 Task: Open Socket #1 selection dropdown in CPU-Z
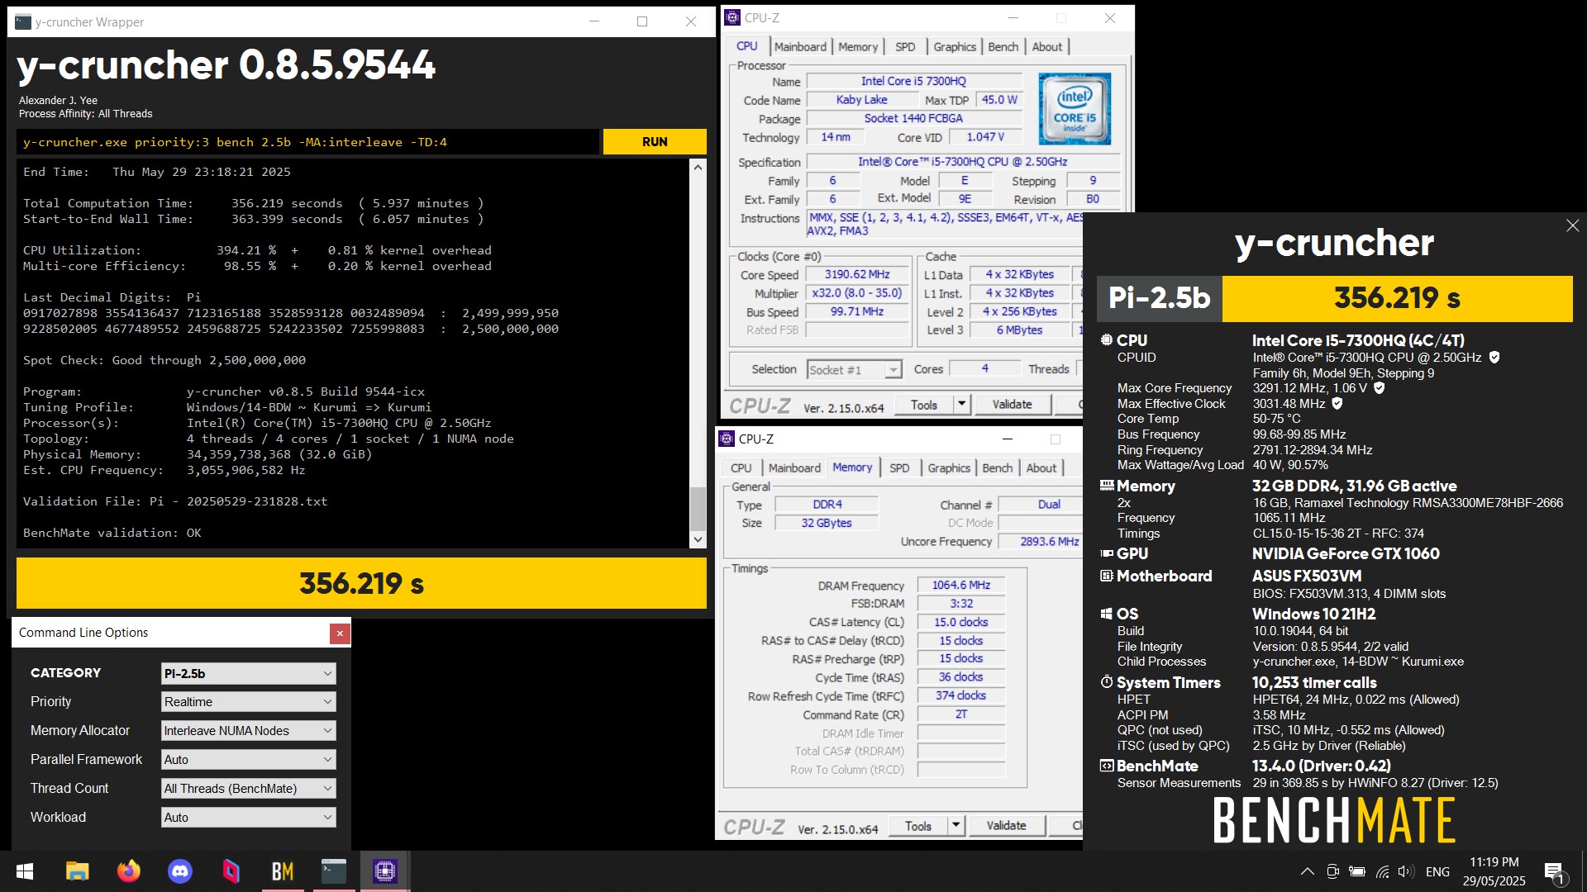(x=854, y=370)
